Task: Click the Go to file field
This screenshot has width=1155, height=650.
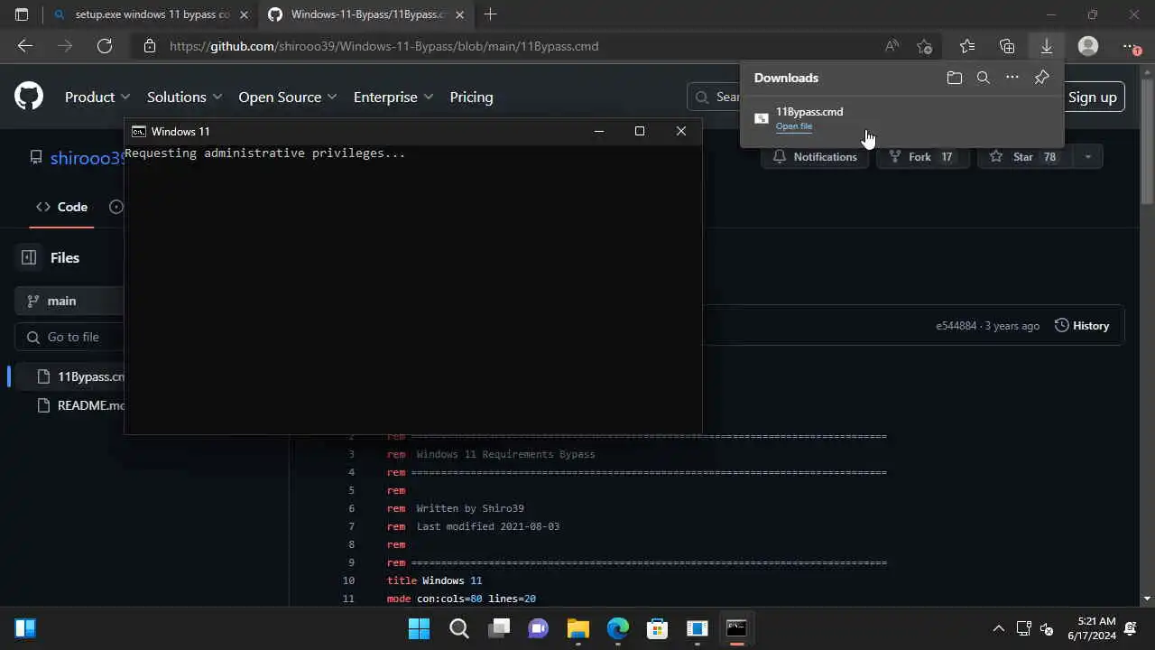Action: pos(69,337)
